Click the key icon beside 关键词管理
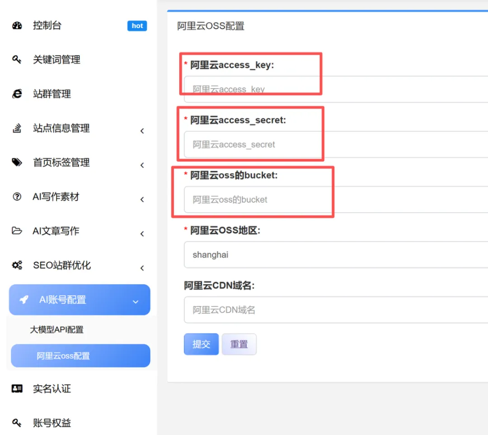The height and width of the screenshot is (435, 488). pos(17,60)
